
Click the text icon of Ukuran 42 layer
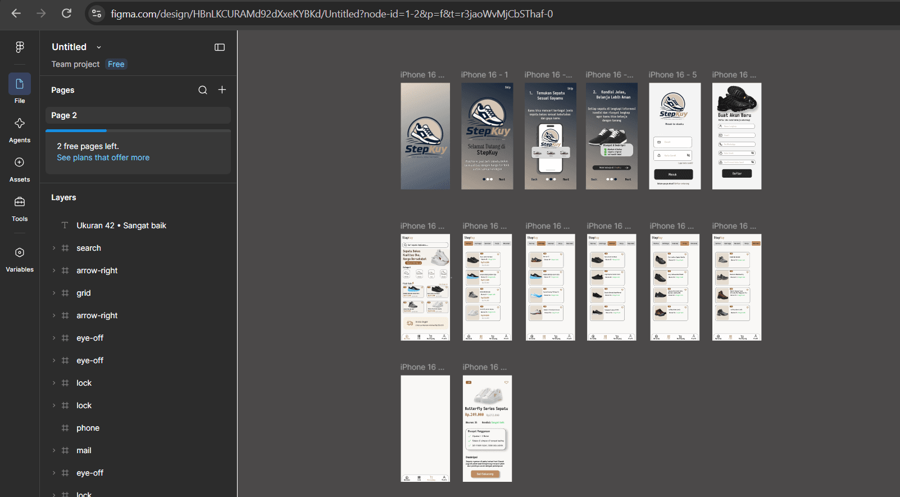tap(65, 225)
